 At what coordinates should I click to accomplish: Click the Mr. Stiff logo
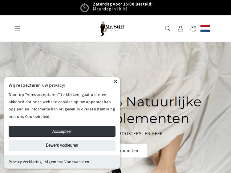pyautogui.click(x=112, y=29)
